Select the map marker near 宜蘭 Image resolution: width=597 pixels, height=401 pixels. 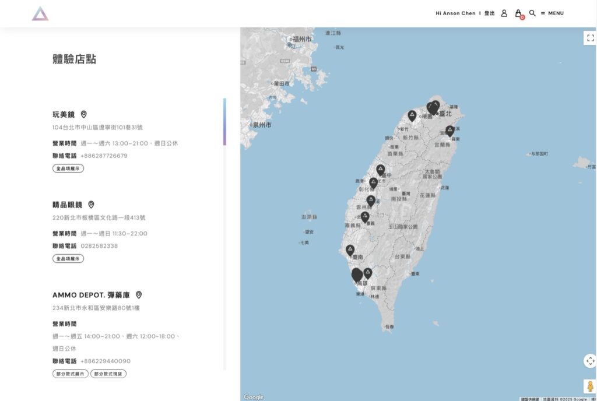449,130
